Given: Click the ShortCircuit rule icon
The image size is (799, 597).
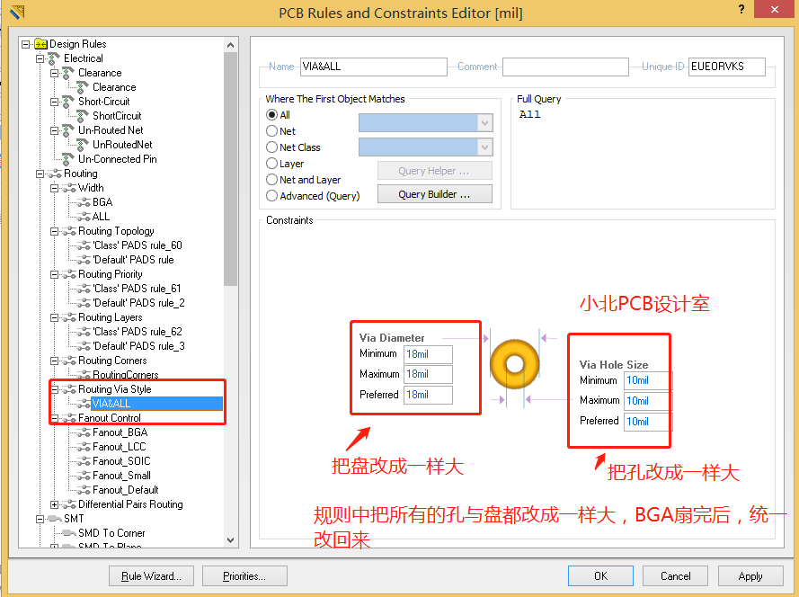Looking at the screenshot, I should (83, 116).
